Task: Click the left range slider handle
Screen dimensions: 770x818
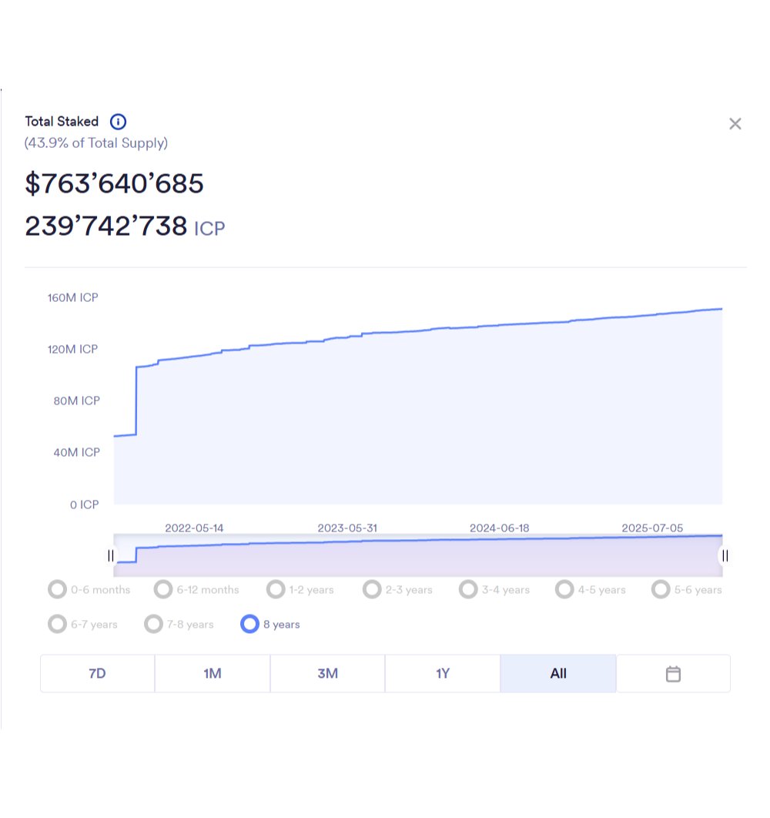Action: coord(111,555)
